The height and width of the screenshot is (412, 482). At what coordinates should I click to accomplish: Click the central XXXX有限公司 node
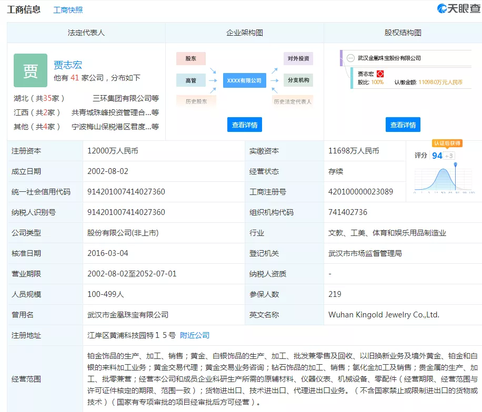244,80
